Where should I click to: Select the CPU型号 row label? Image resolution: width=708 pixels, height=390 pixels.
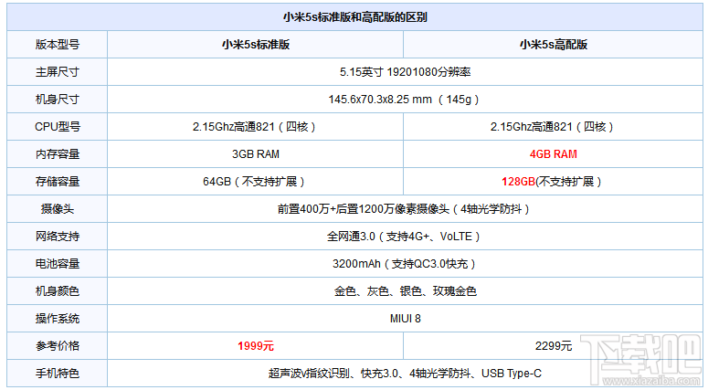point(58,127)
